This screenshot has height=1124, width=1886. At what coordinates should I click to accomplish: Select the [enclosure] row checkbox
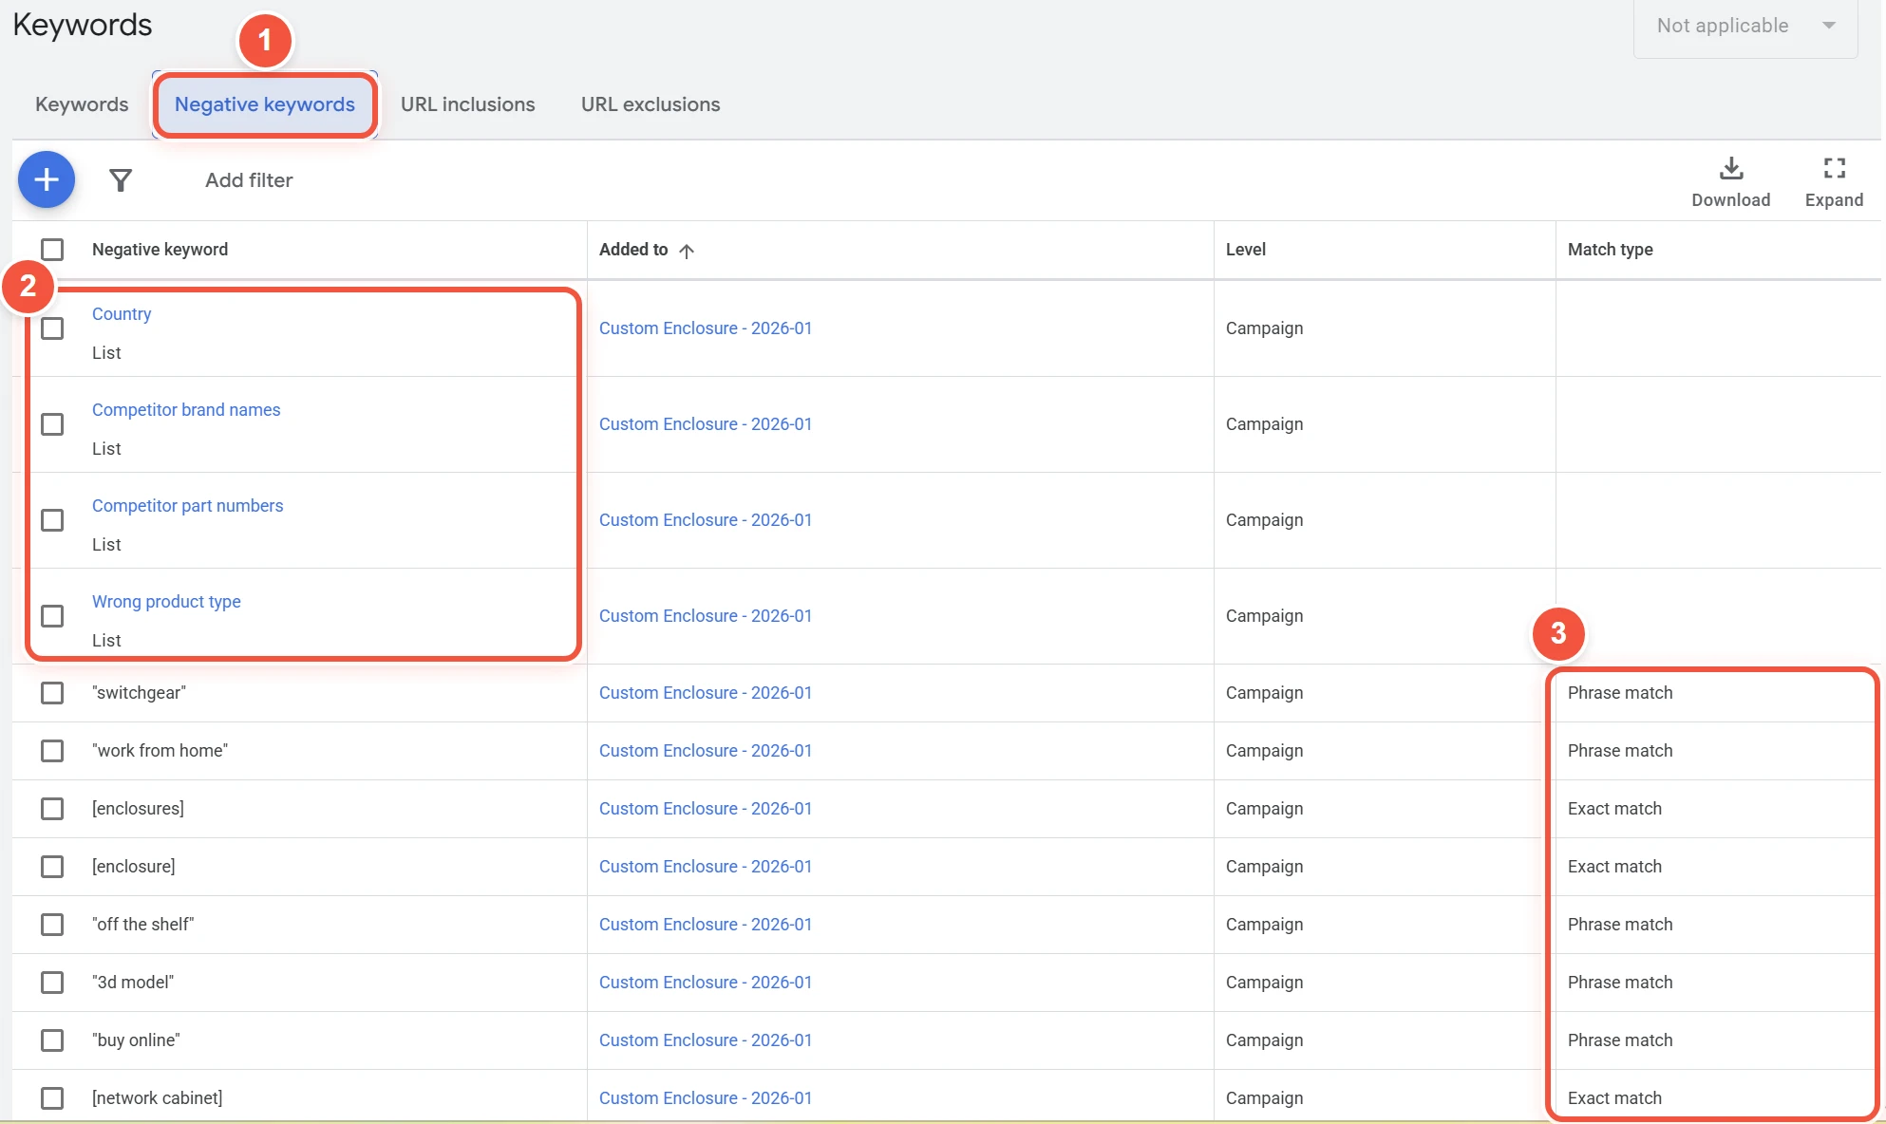(52, 867)
